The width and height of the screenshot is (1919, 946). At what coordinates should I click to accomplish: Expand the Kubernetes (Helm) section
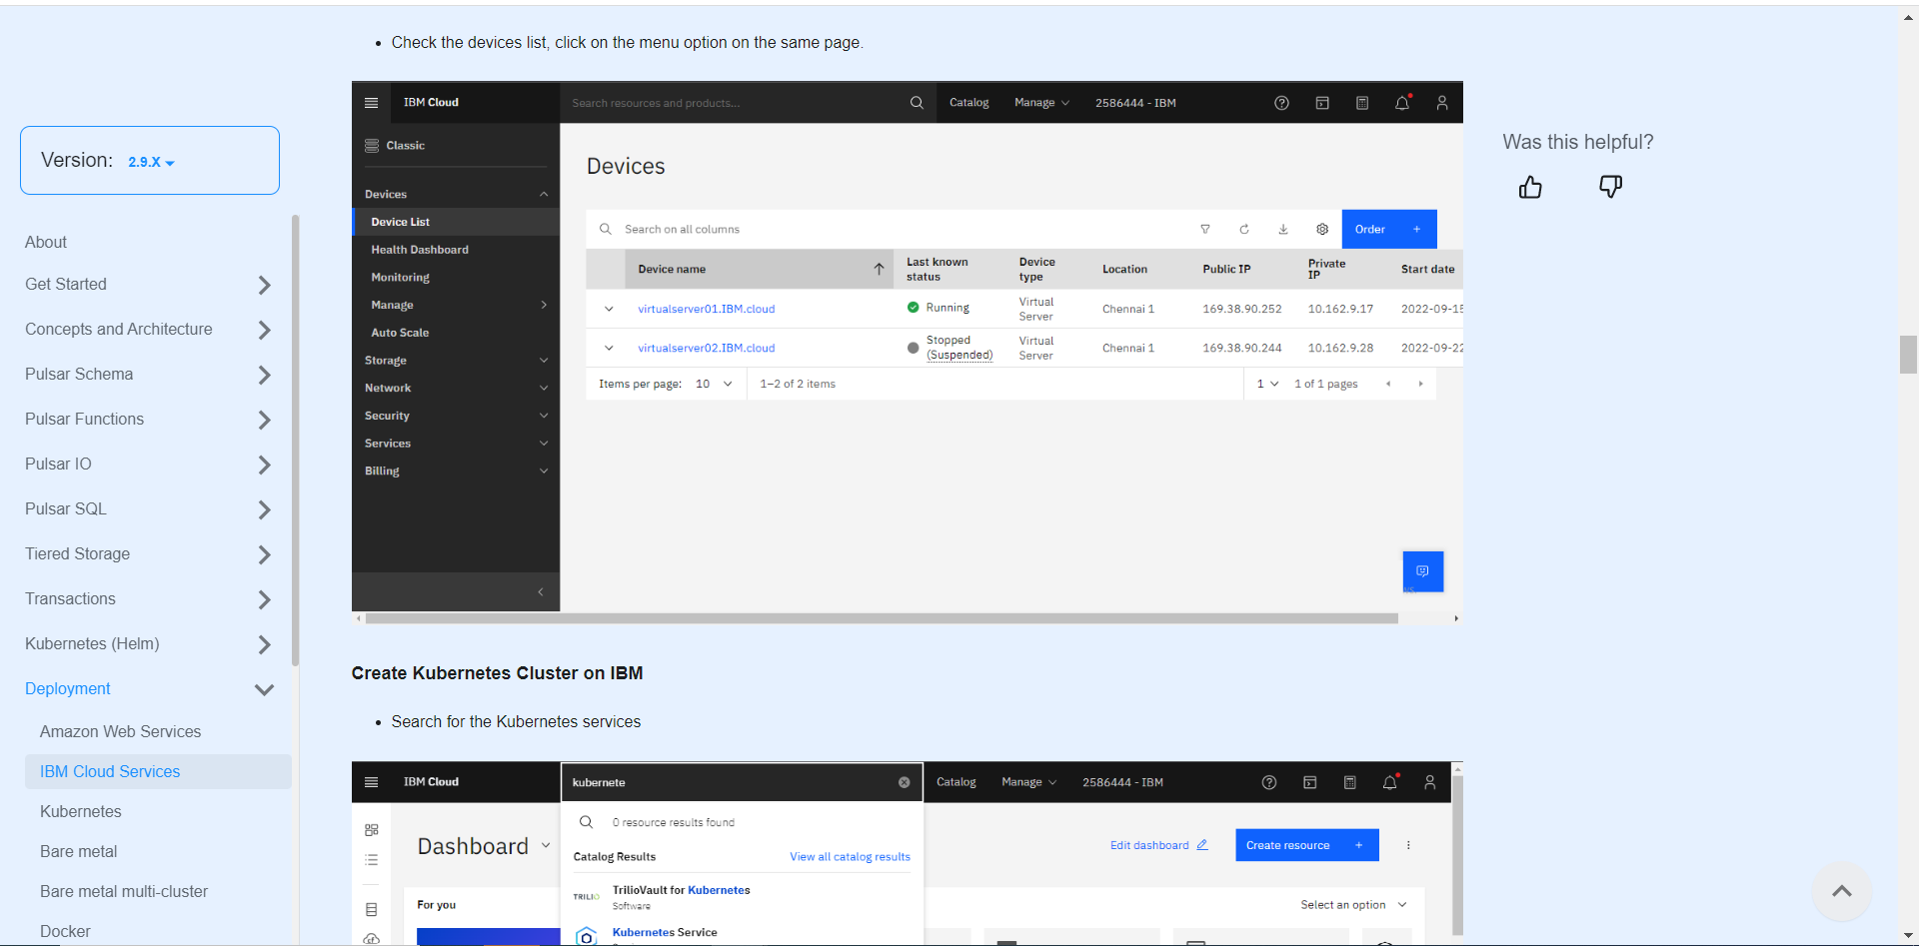pos(264,644)
